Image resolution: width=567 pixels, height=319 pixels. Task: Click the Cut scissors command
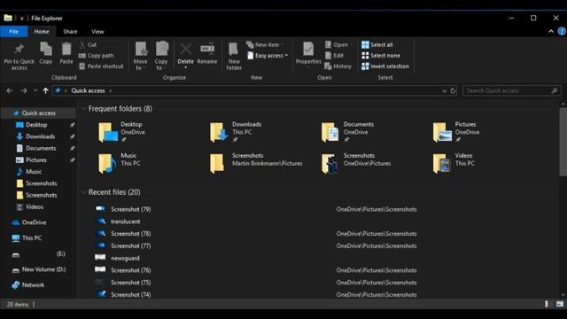pyautogui.click(x=88, y=44)
